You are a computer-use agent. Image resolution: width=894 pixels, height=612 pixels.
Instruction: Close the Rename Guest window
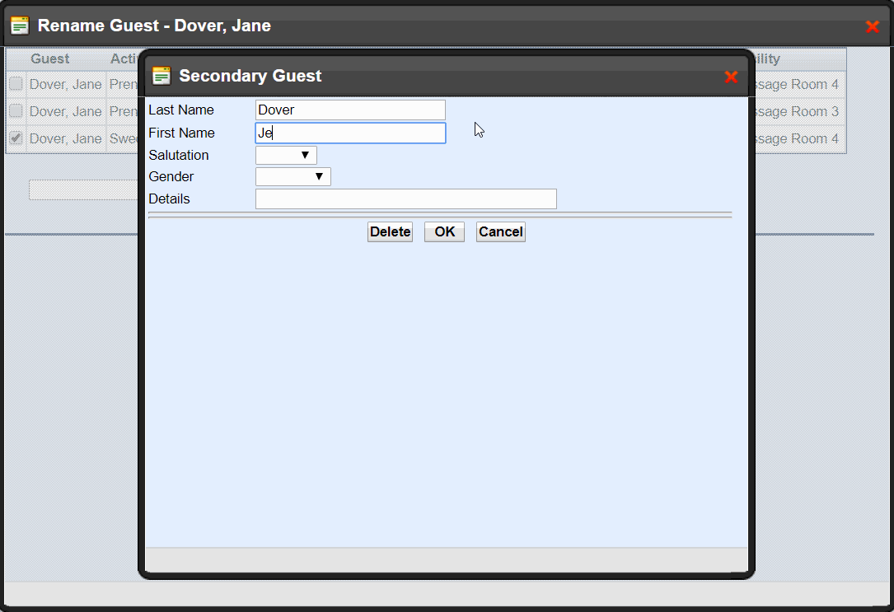pos(873,26)
